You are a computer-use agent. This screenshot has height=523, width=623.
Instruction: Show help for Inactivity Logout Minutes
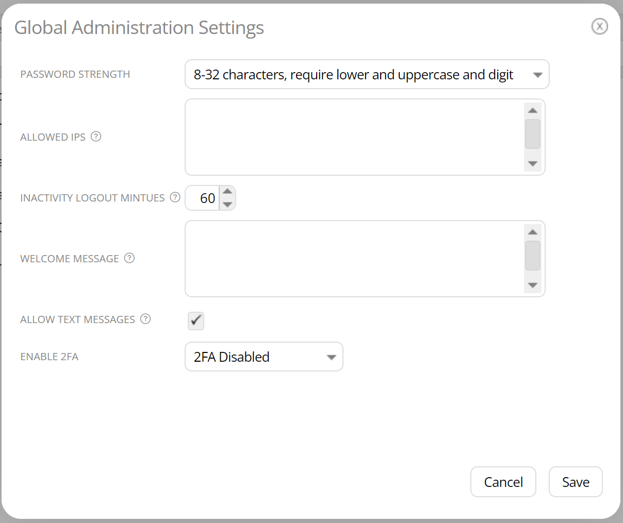175,197
